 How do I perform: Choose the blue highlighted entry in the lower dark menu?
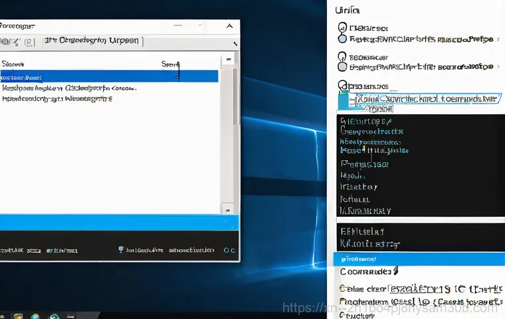(x=419, y=259)
